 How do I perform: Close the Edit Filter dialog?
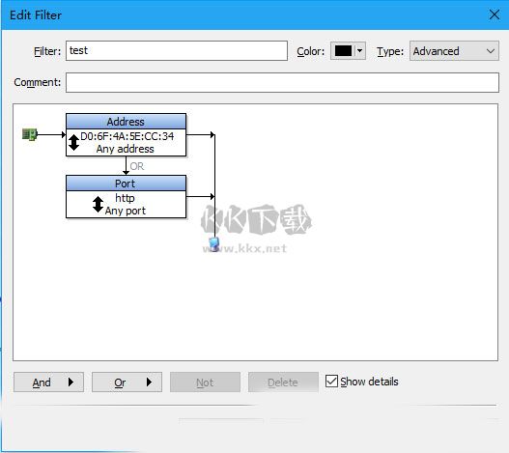[x=495, y=14]
